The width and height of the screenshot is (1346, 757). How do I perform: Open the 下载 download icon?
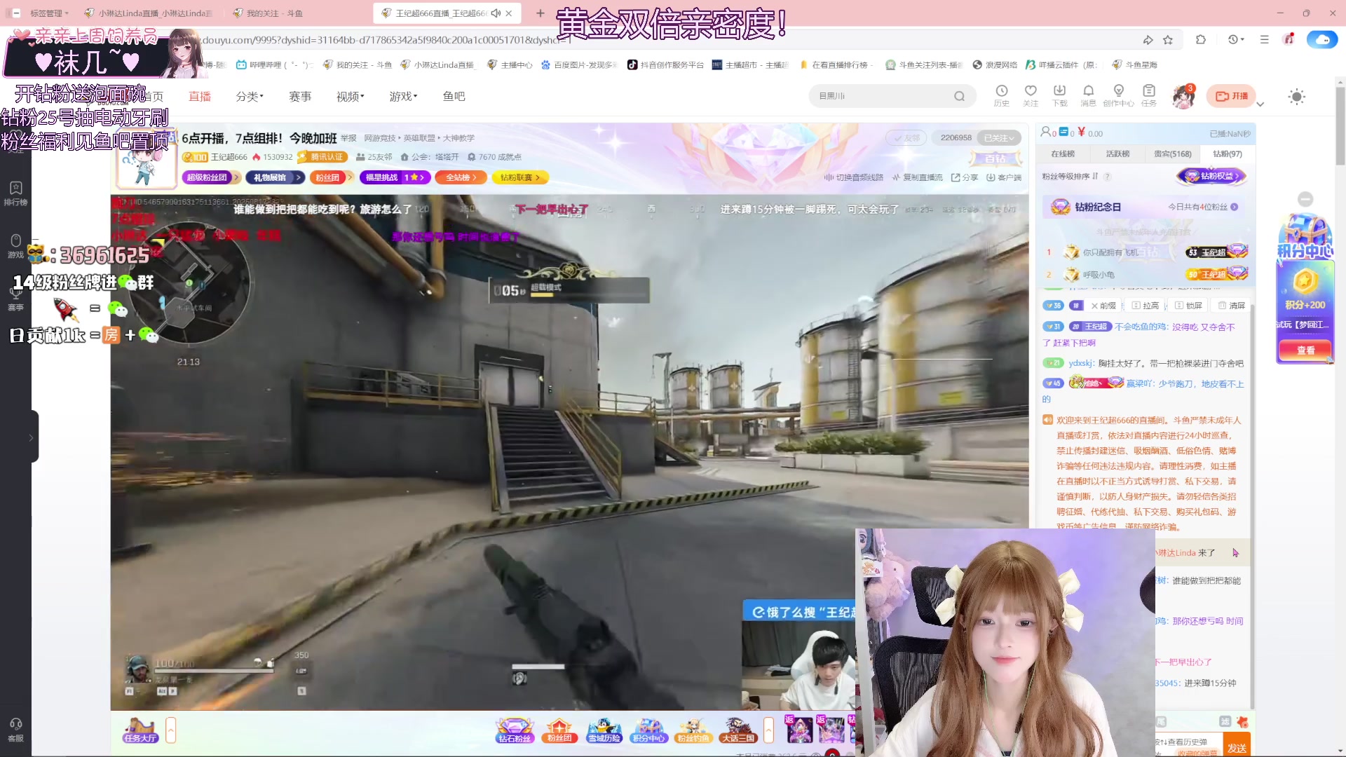(x=1059, y=95)
